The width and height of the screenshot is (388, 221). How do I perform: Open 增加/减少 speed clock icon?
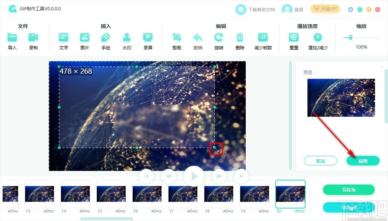click(x=318, y=37)
